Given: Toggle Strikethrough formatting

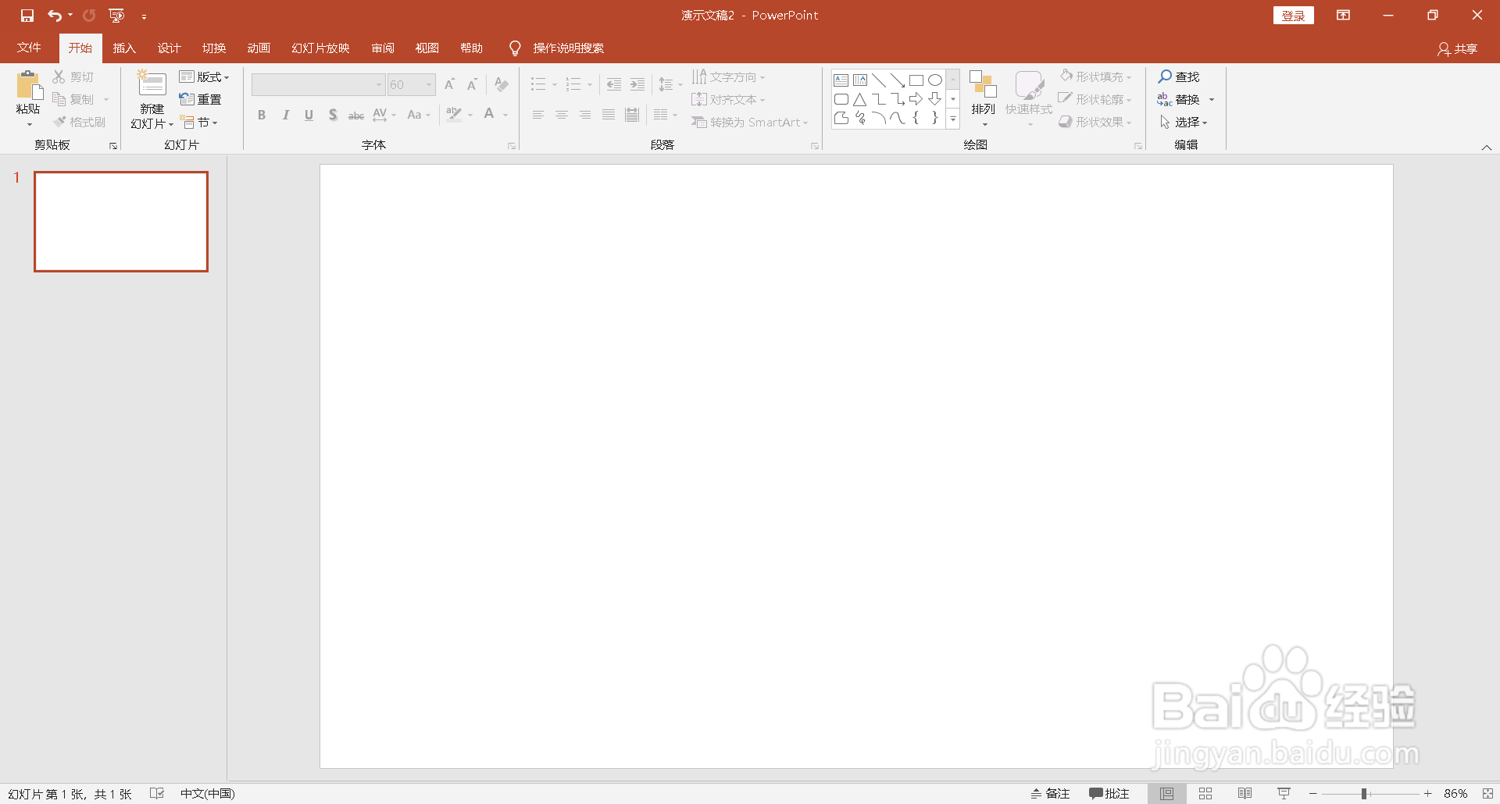Looking at the screenshot, I should click(355, 115).
